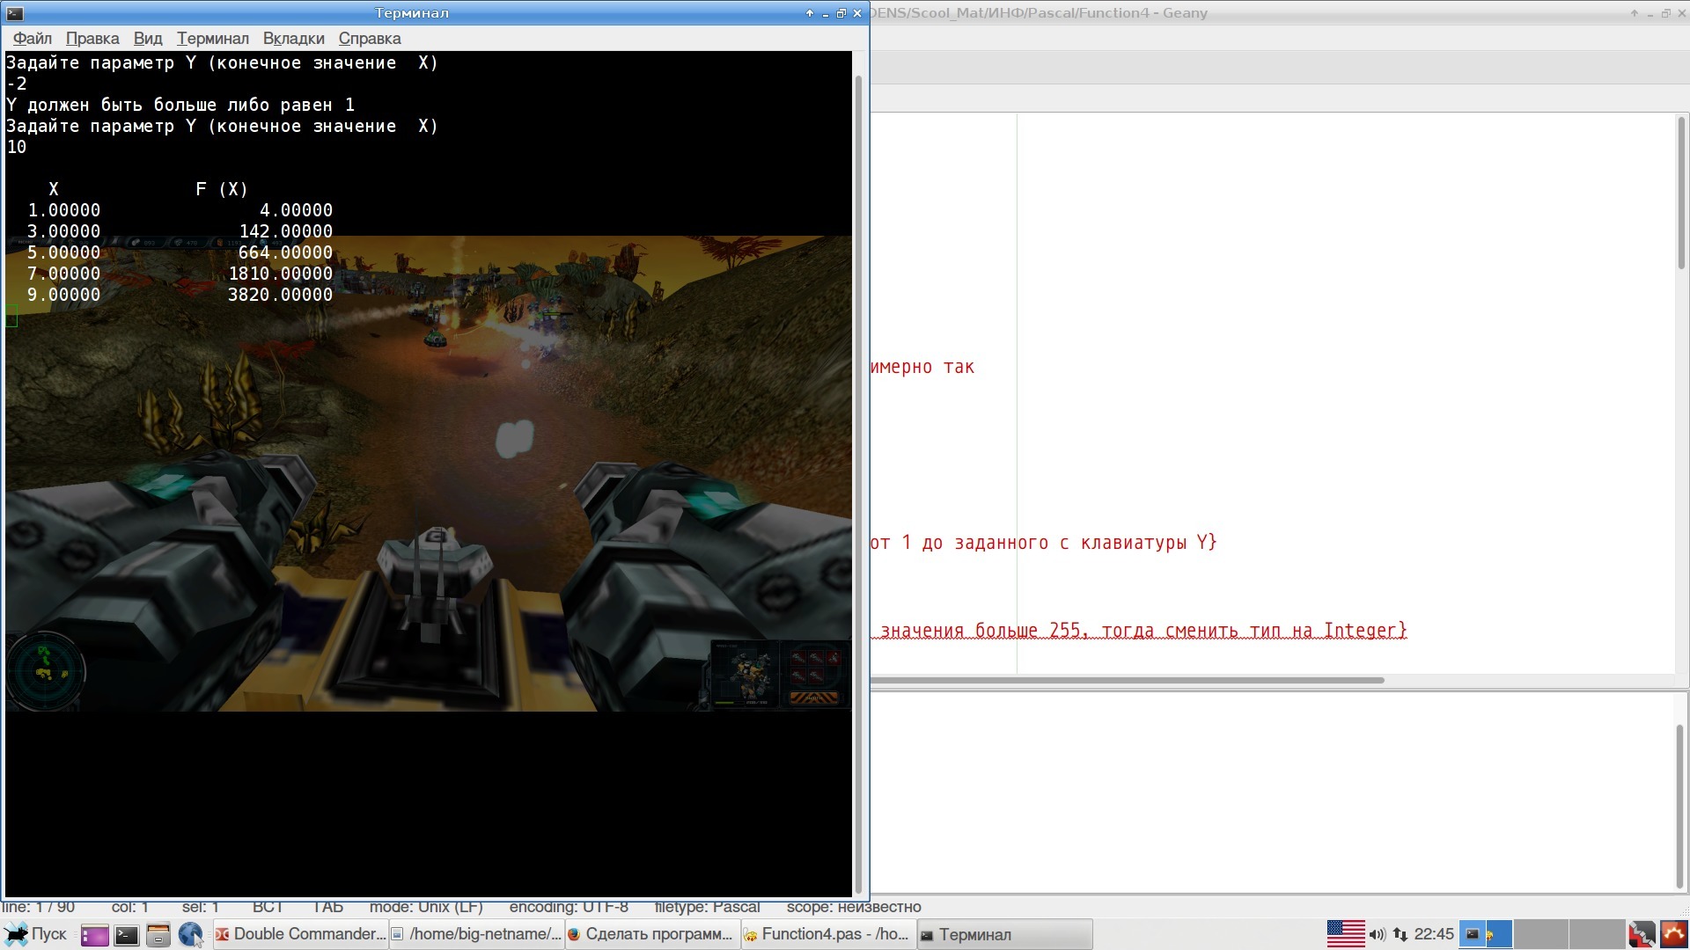Open the file manager drawer launcher
Screen dimensions: 1690x950
pyautogui.click(x=158, y=935)
